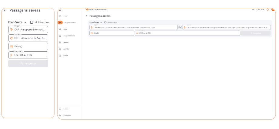Click the CGH destination field in desktop form

(x=226, y=27)
